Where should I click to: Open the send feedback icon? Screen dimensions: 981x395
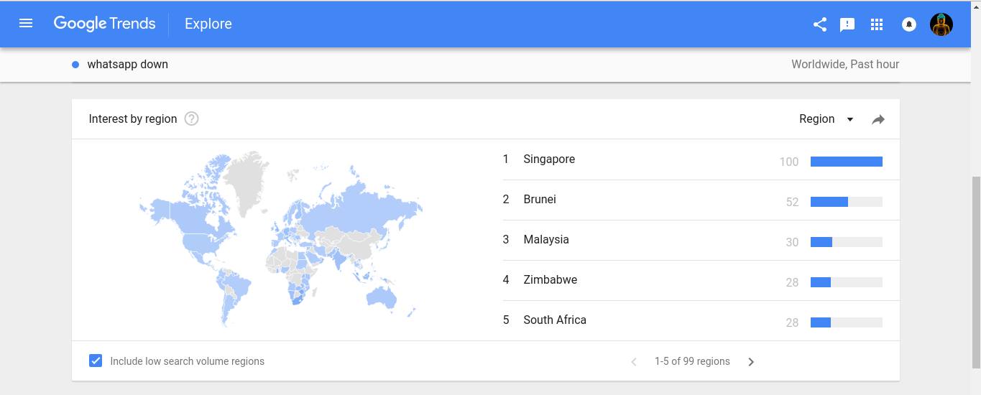(847, 24)
